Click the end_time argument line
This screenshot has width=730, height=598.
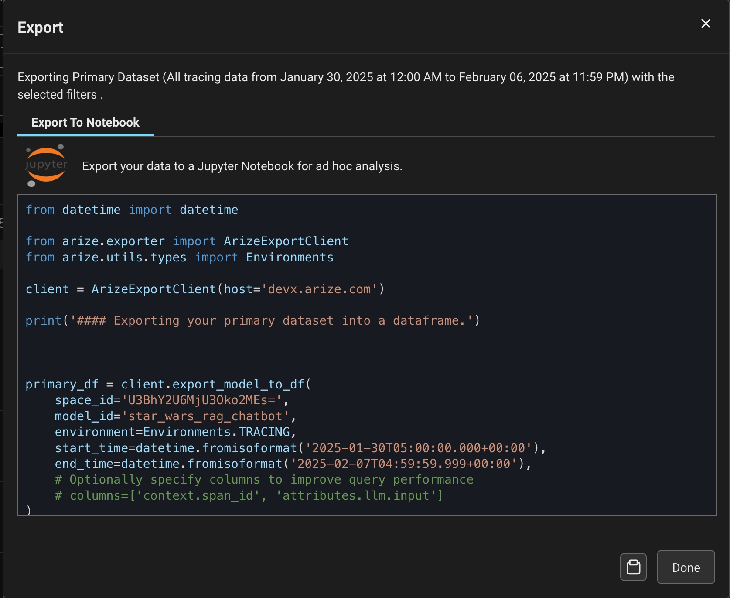click(293, 464)
